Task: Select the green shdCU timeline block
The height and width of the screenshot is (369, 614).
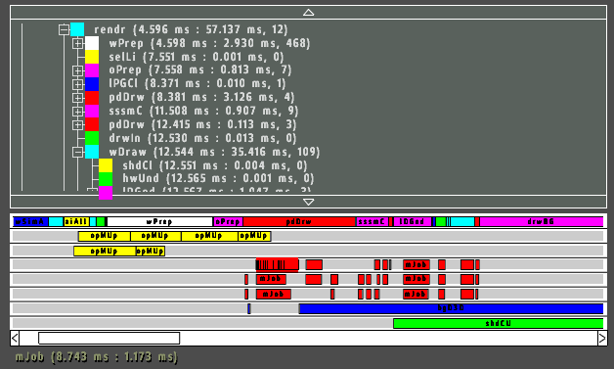Action: tap(498, 324)
